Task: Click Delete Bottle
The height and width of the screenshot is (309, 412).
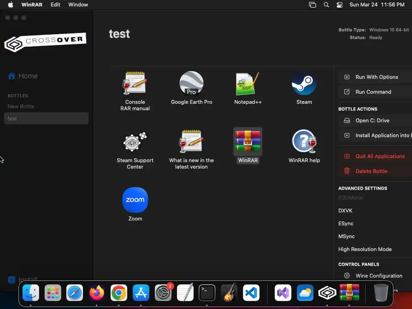Action: click(375, 171)
